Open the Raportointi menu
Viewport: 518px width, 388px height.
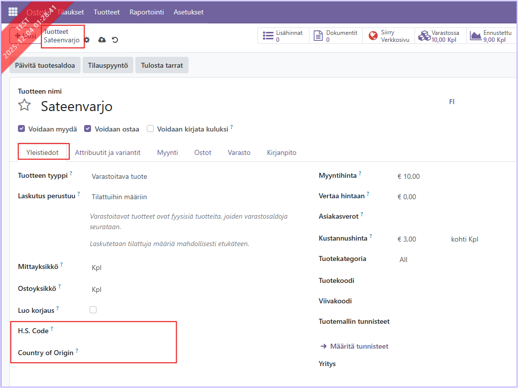pos(146,12)
